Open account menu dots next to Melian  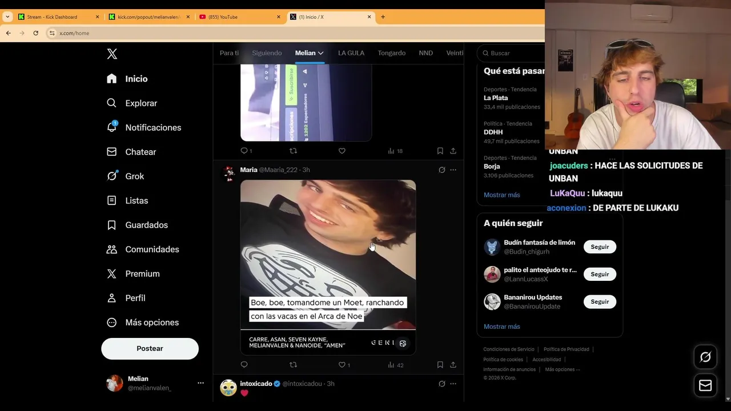[x=200, y=383]
